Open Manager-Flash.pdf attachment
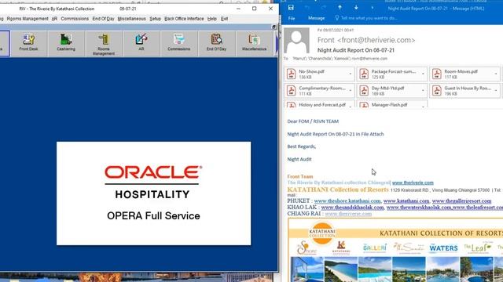Viewport: 503px width, 282px height. (x=388, y=104)
